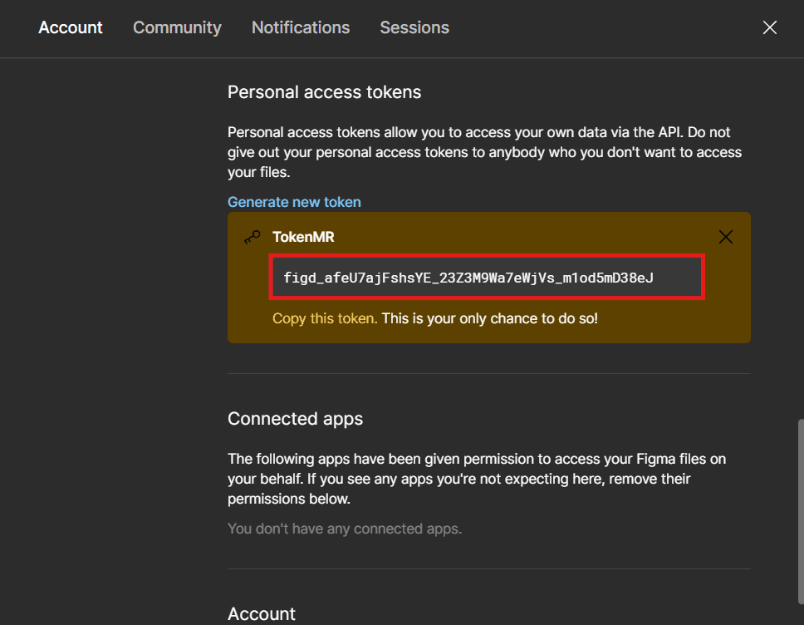Screen dimensions: 804x625
Task: Click the Generate new token link
Action: 294,202
